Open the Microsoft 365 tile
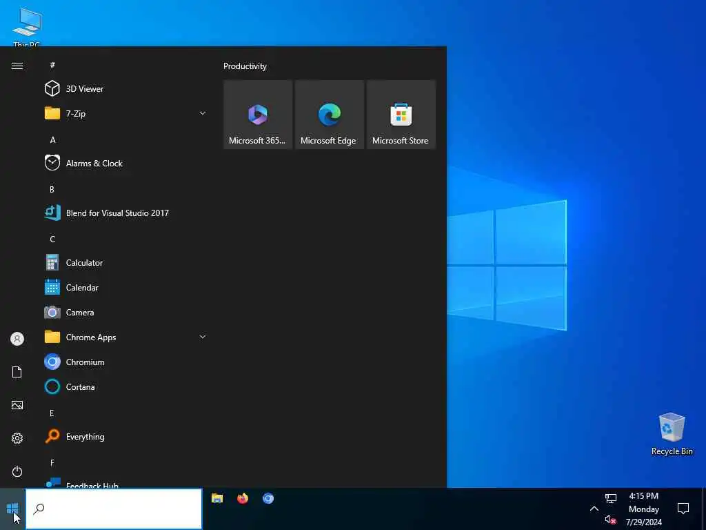The width and height of the screenshot is (706, 530). click(x=258, y=115)
